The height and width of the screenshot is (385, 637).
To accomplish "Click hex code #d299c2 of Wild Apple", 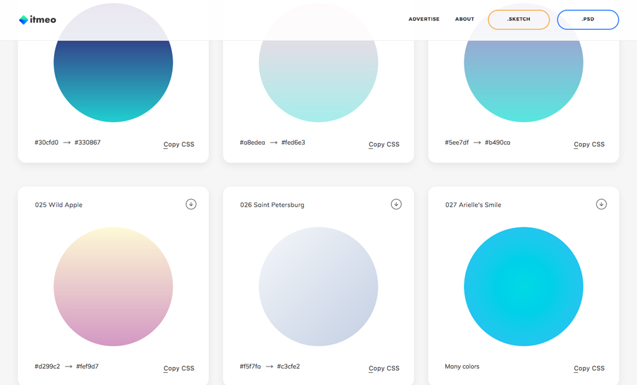I will pyautogui.click(x=47, y=367).
